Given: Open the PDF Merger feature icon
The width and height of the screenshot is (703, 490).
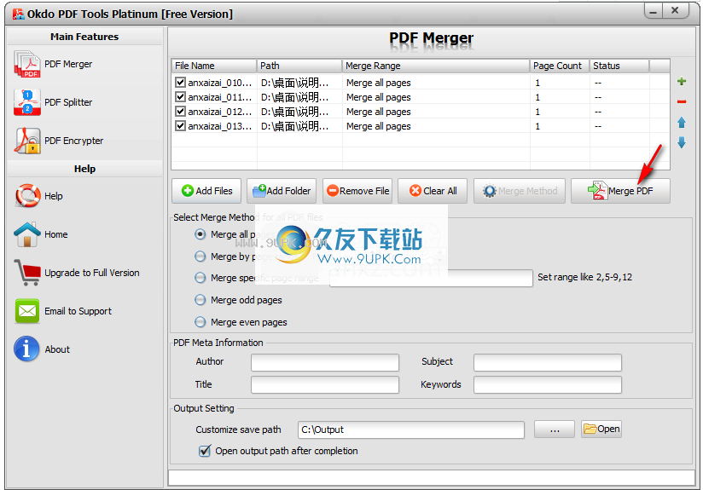Looking at the screenshot, I should (27, 64).
